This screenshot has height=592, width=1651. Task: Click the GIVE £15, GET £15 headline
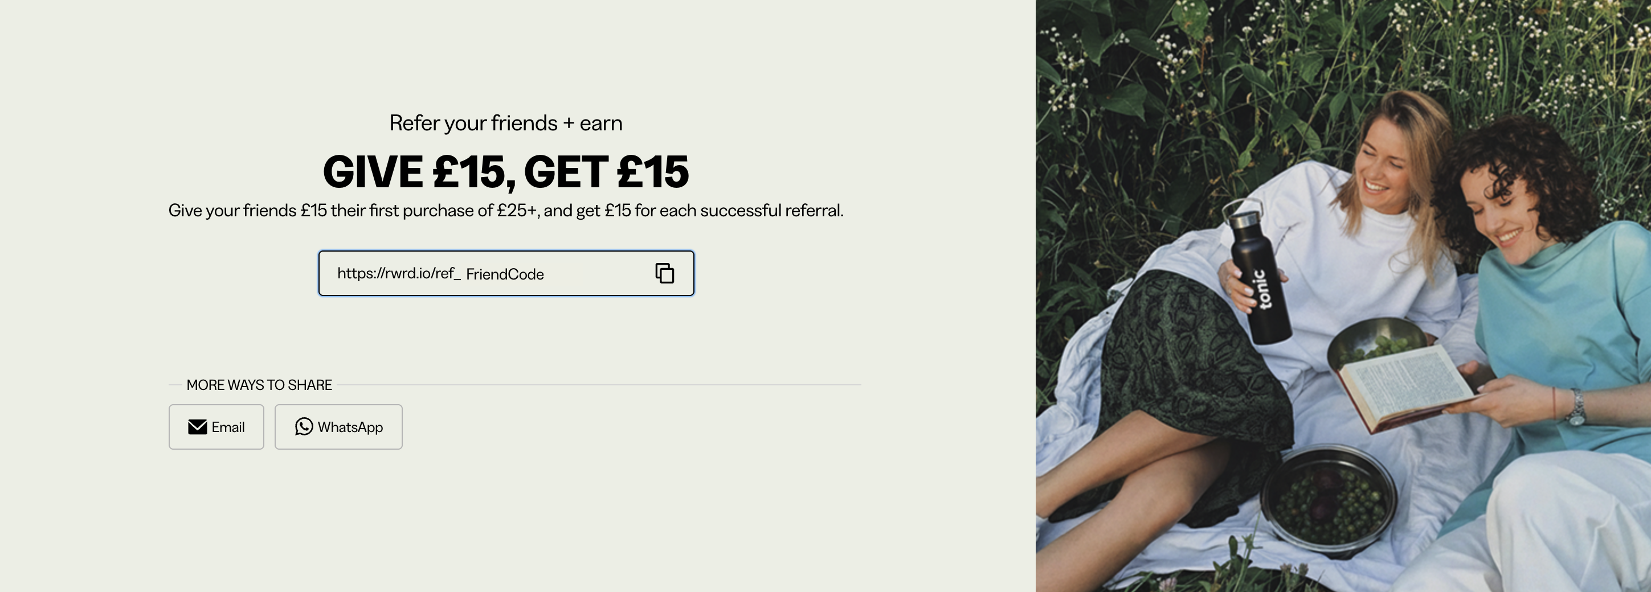tap(506, 172)
